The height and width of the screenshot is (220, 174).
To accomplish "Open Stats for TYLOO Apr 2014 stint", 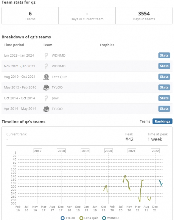I will click(x=164, y=109).
